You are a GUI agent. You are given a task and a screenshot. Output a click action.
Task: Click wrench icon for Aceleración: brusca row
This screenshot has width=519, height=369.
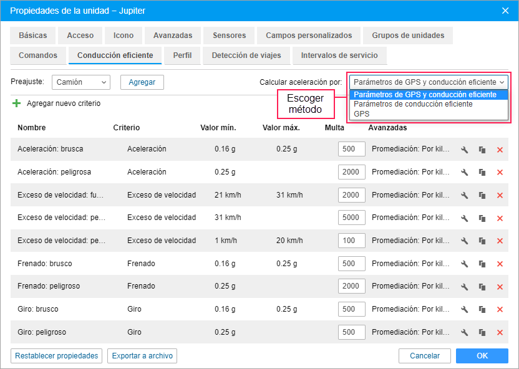[464, 150]
